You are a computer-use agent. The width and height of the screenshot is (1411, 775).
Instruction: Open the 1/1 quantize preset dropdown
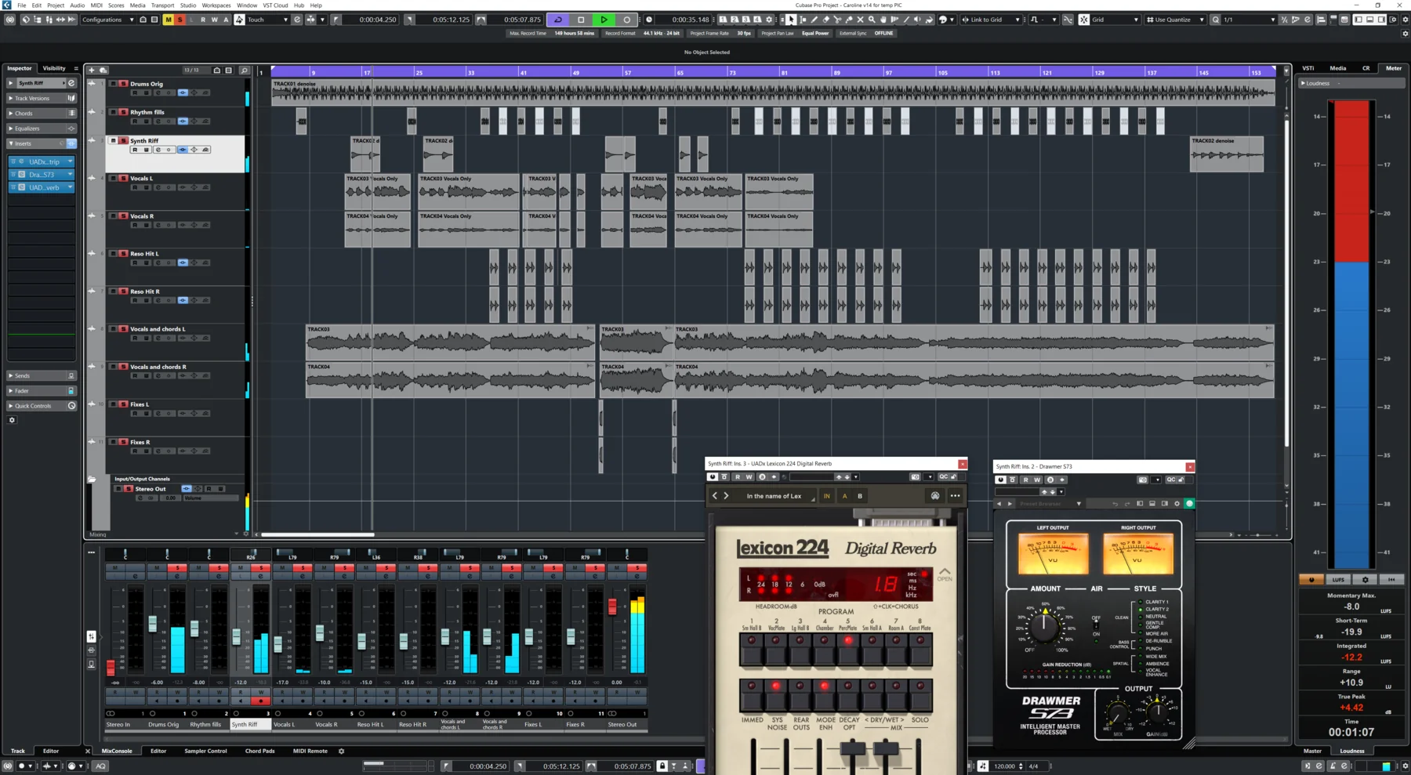[x=1250, y=20]
